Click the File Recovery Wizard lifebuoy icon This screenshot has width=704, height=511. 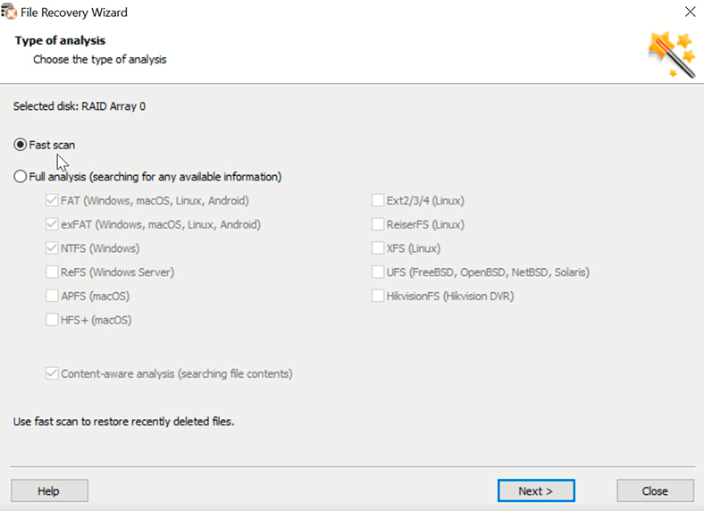9,12
